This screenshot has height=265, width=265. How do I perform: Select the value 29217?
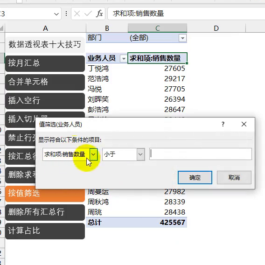(x=174, y=79)
